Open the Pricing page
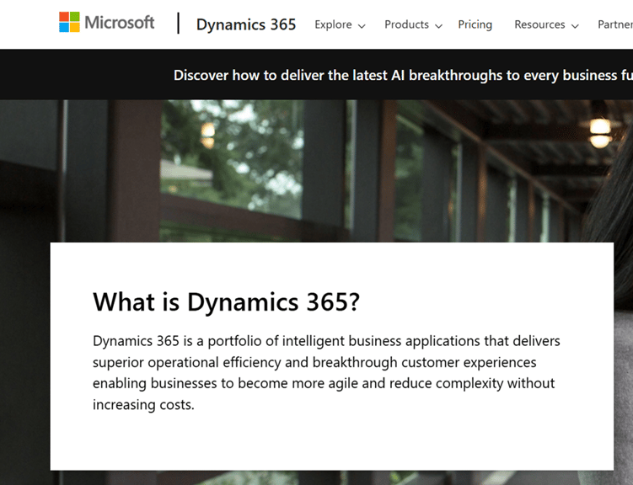Screen dimensions: 633x485 click(475, 24)
